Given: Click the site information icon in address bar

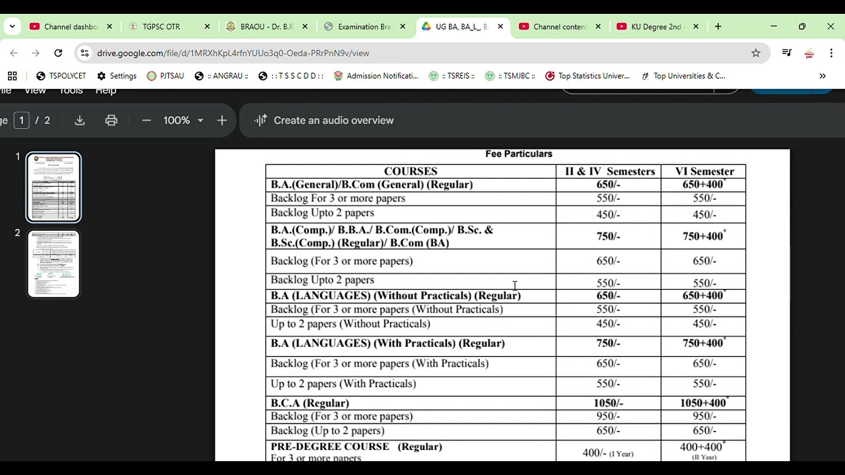Looking at the screenshot, I should [84, 53].
